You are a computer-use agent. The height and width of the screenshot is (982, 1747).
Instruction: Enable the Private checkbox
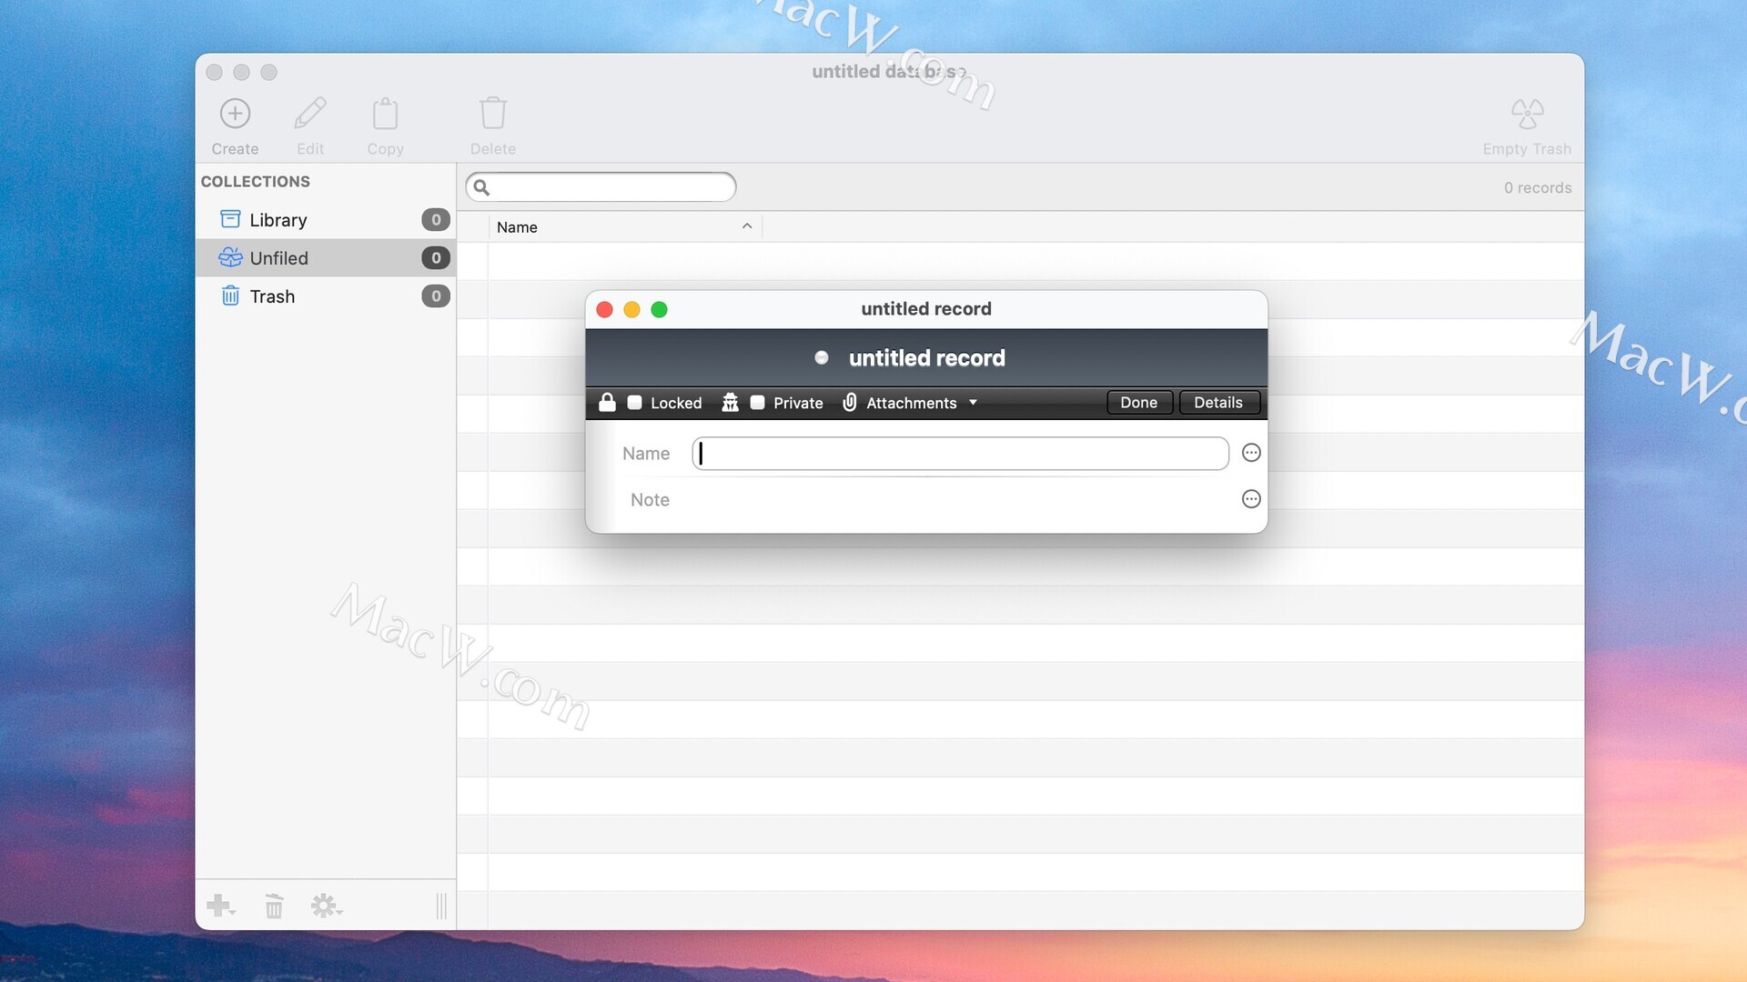pyautogui.click(x=757, y=403)
